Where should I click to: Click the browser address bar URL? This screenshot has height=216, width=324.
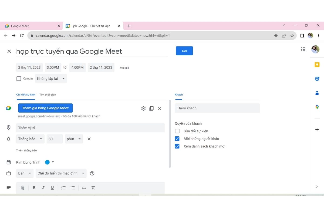point(103,35)
